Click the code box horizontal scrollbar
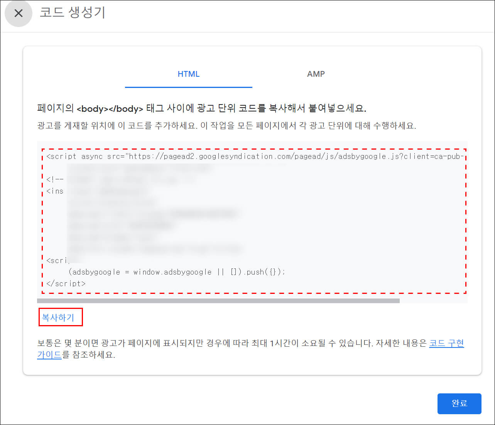The width and height of the screenshot is (495, 425). pyautogui.click(x=218, y=301)
